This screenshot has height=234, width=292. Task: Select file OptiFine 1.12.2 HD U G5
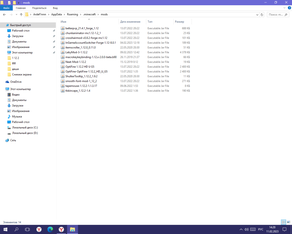[x=80, y=67]
